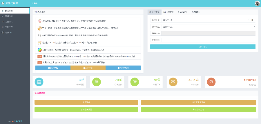The width and height of the screenshot is (261, 124).
Task: Open the sidebar admin login entry
Action: (15, 22)
